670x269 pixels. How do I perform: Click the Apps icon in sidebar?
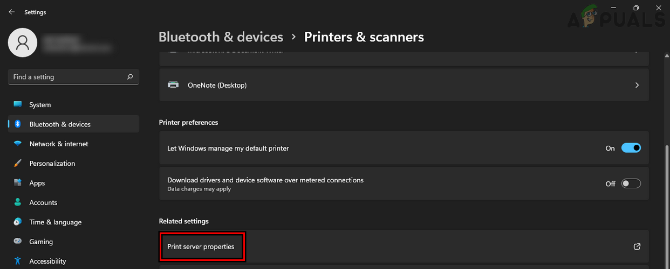[x=18, y=183]
